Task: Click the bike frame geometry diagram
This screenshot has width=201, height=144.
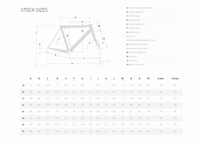Action: (x=72, y=41)
